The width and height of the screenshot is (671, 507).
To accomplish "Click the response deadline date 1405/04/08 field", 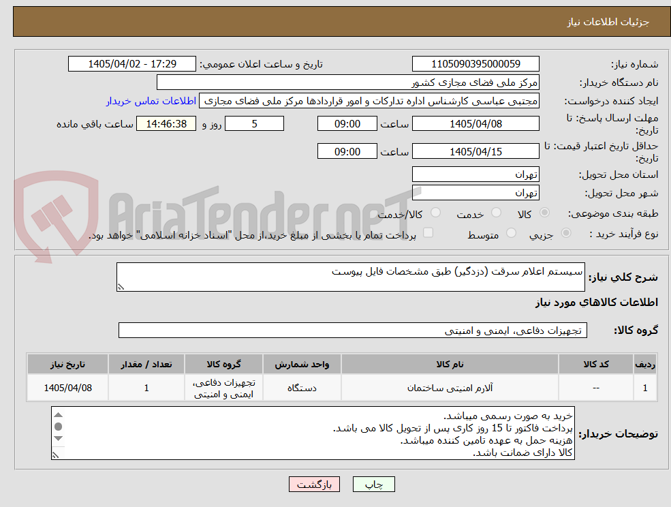I will point(475,124).
